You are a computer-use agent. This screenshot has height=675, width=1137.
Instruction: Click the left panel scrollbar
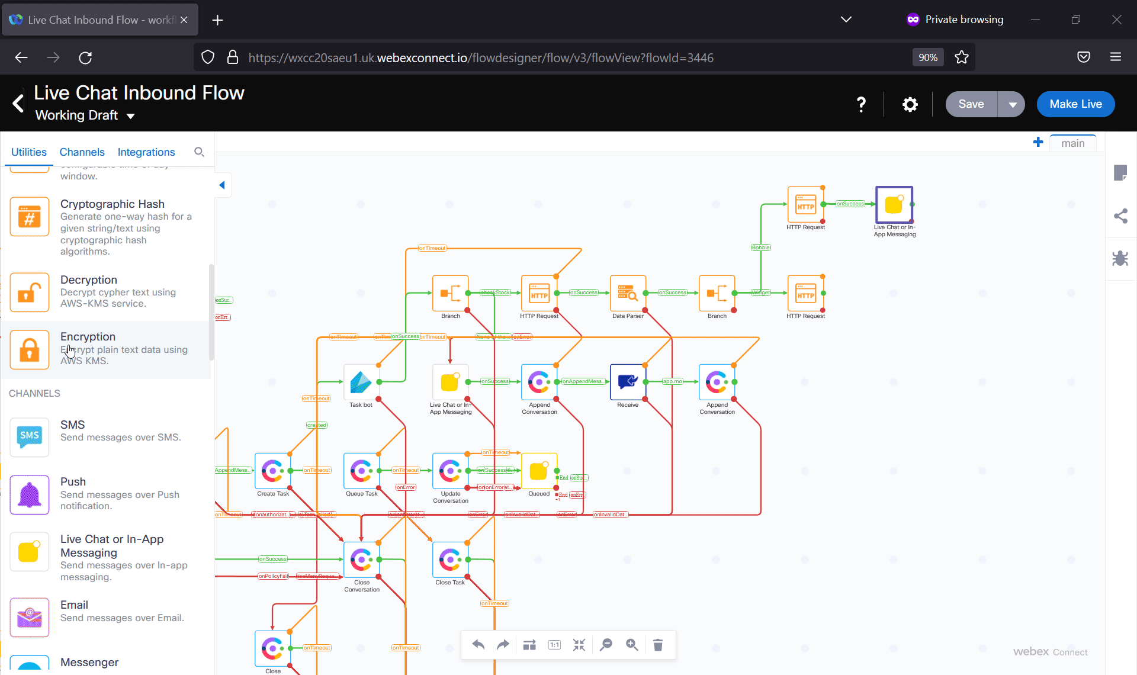click(x=211, y=312)
